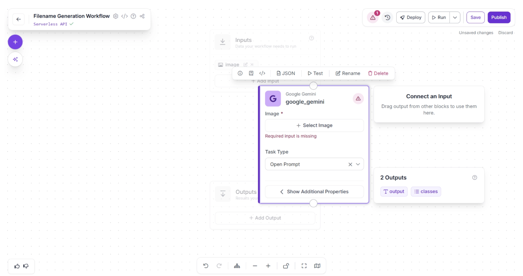
Task: Open the Task Type dropdown
Action: [x=358, y=164]
